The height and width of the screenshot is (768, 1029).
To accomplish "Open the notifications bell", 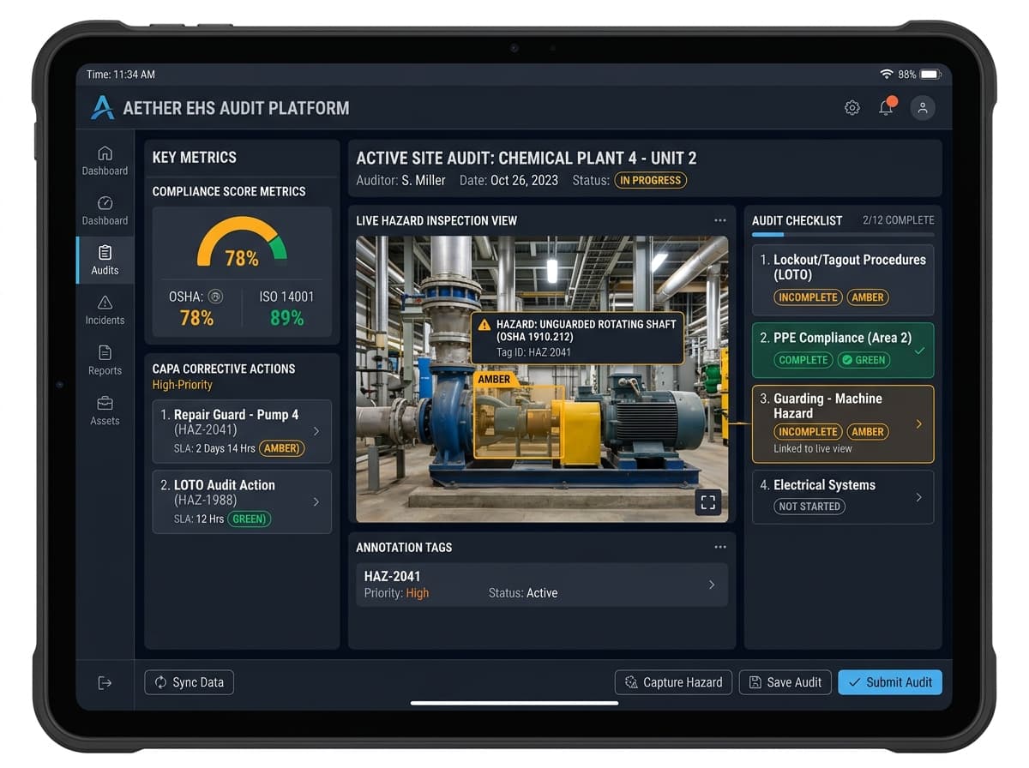I will point(887,107).
